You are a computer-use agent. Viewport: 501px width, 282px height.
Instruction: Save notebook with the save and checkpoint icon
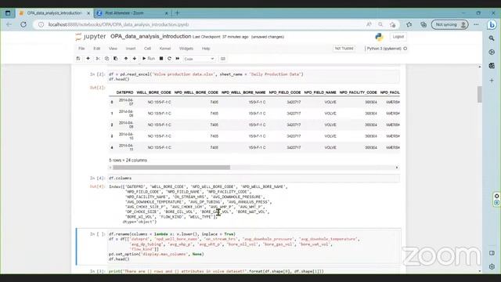(78, 59)
